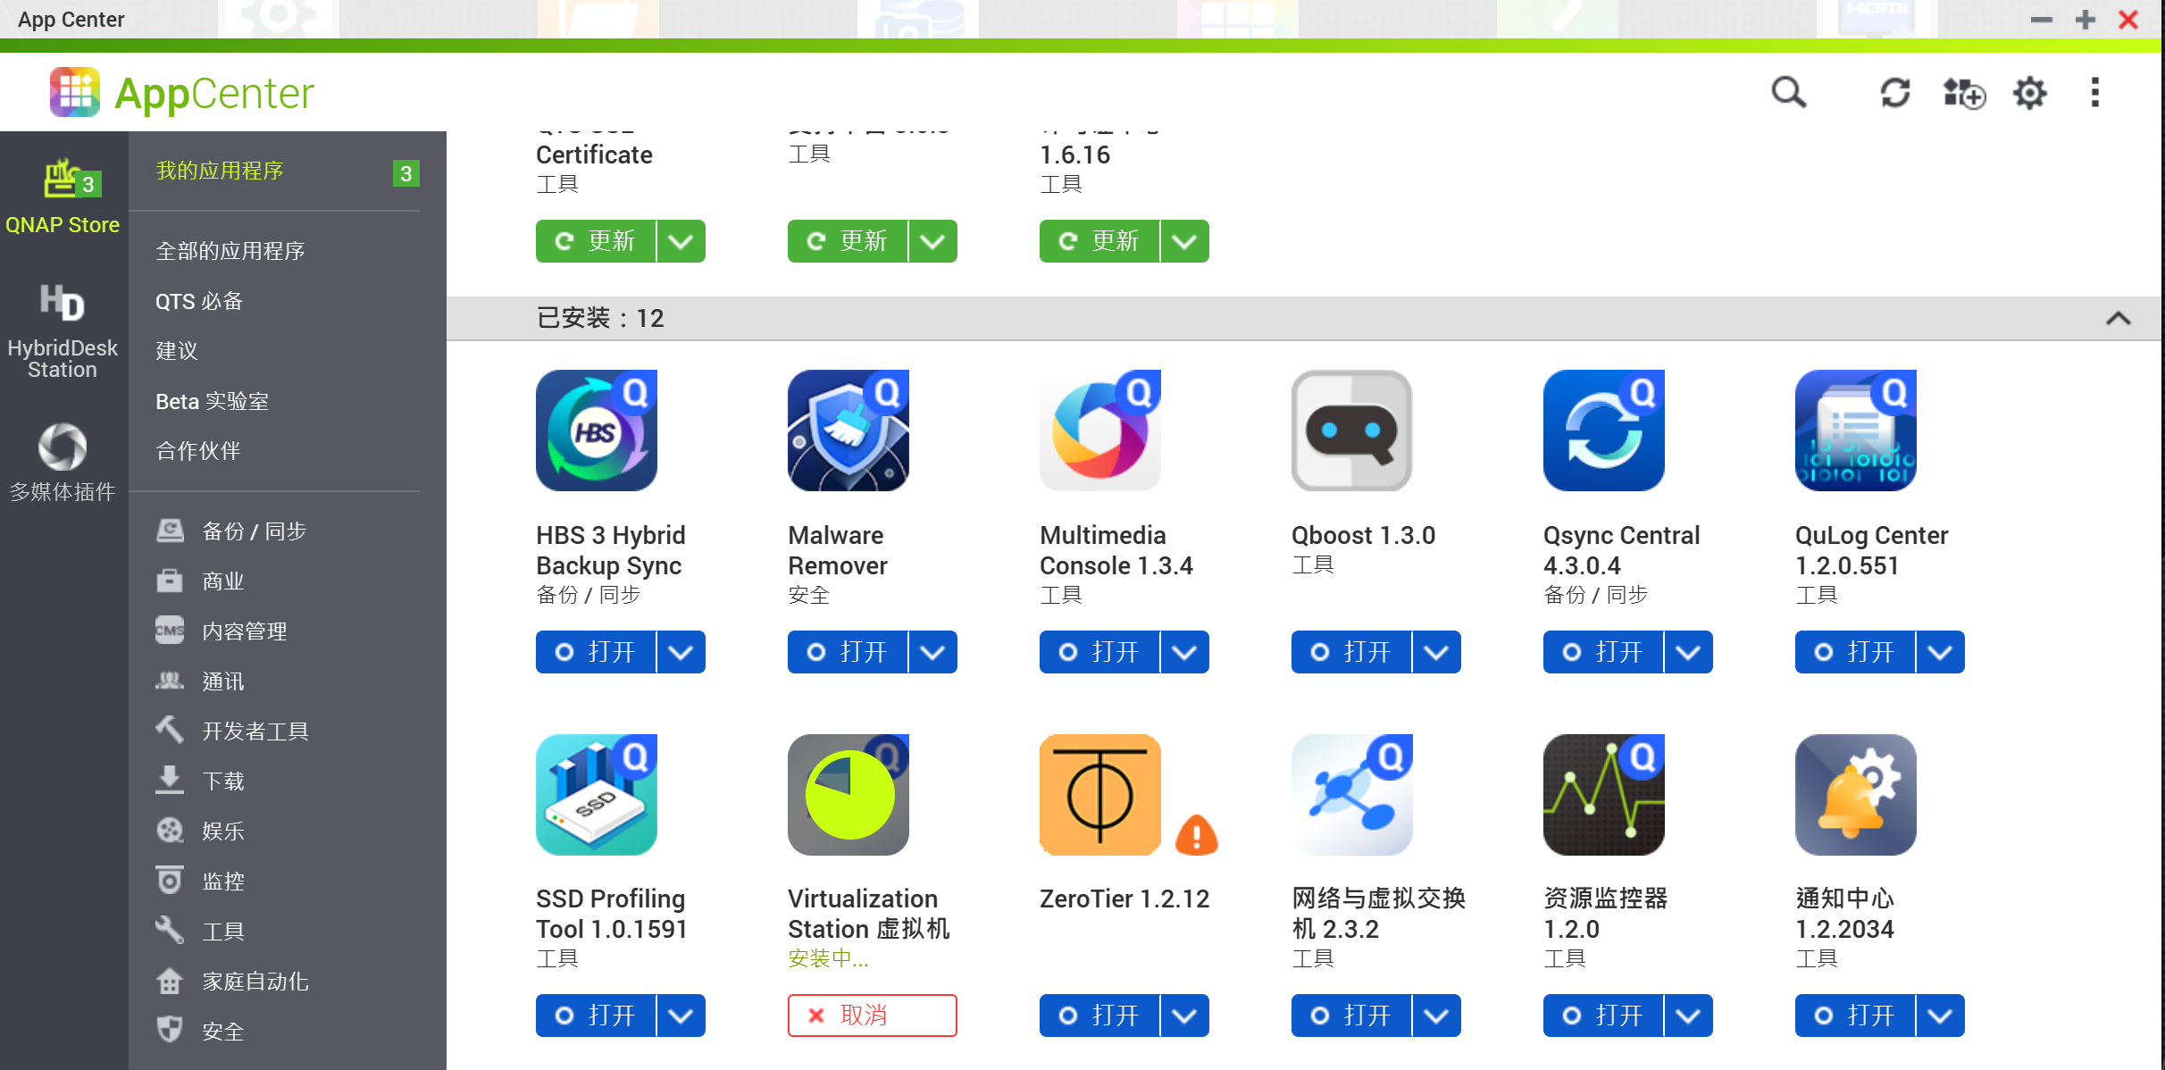Click the ZeroTier app icon
The height and width of the screenshot is (1070, 2165).
point(1100,795)
